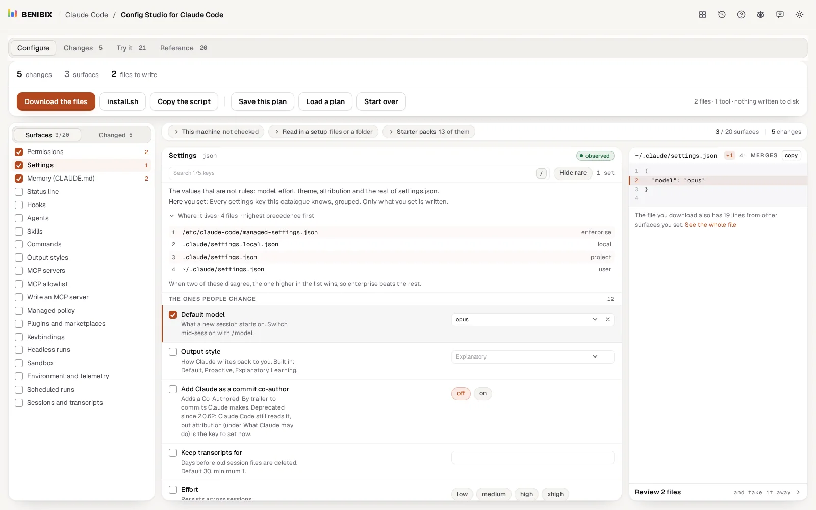Select the xhigh effort level

tap(555, 494)
